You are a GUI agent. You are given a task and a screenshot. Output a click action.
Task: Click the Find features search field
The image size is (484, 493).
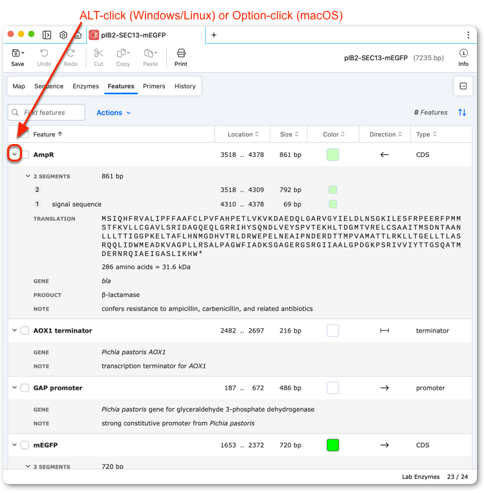click(47, 112)
